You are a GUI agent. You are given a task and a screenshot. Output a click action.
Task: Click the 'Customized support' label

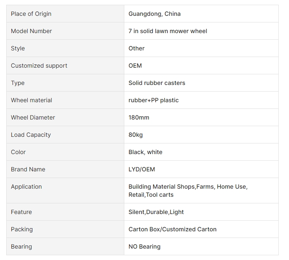[39, 66]
